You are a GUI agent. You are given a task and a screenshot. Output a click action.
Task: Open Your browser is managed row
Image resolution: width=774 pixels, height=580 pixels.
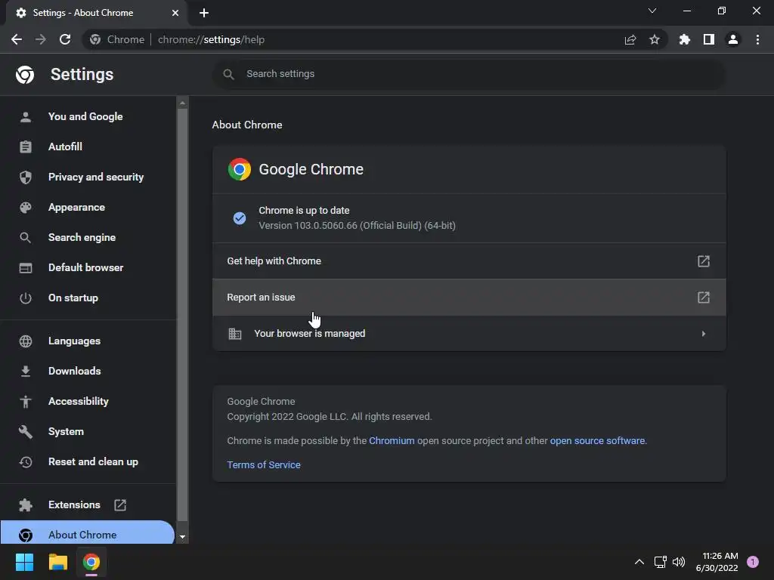[469, 333]
